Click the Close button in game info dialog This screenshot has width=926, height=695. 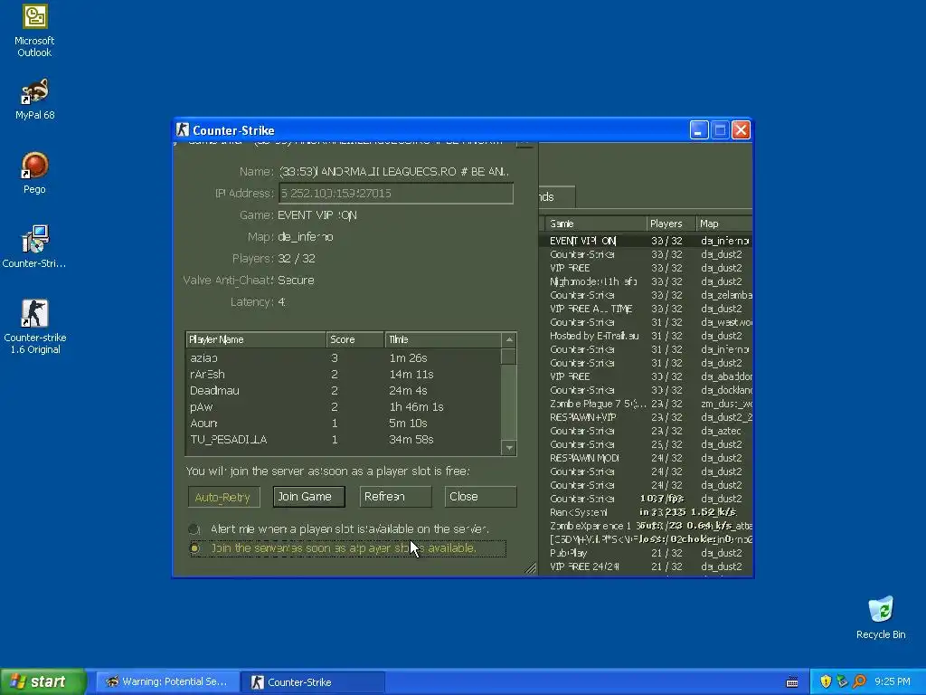click(x=480, y=497)
